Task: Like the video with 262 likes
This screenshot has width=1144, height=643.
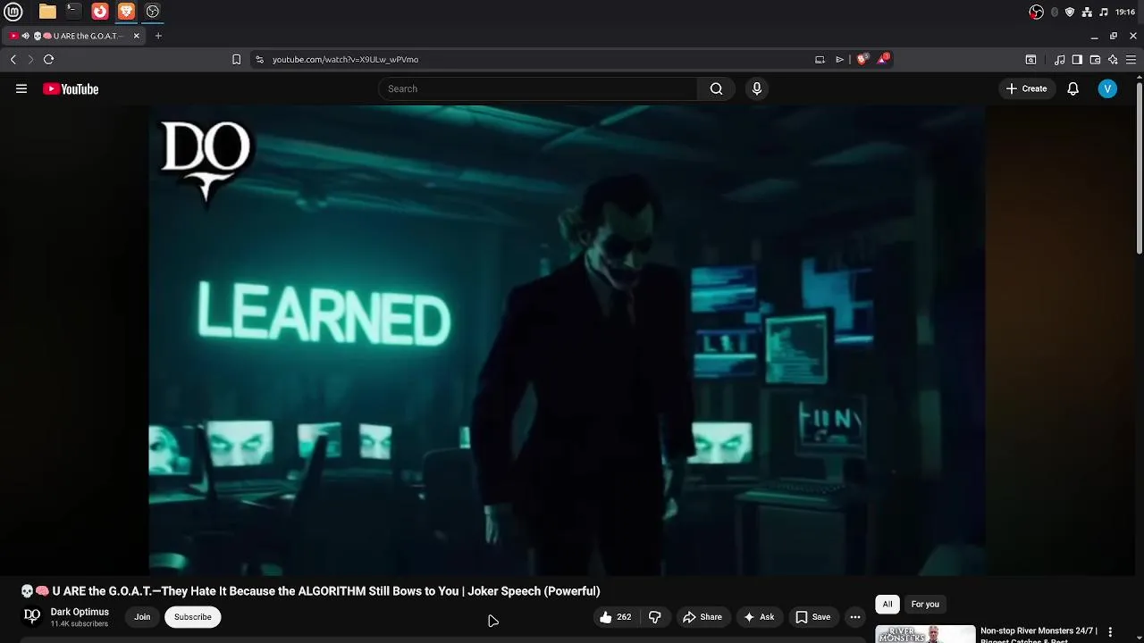Action: (616, 617)
